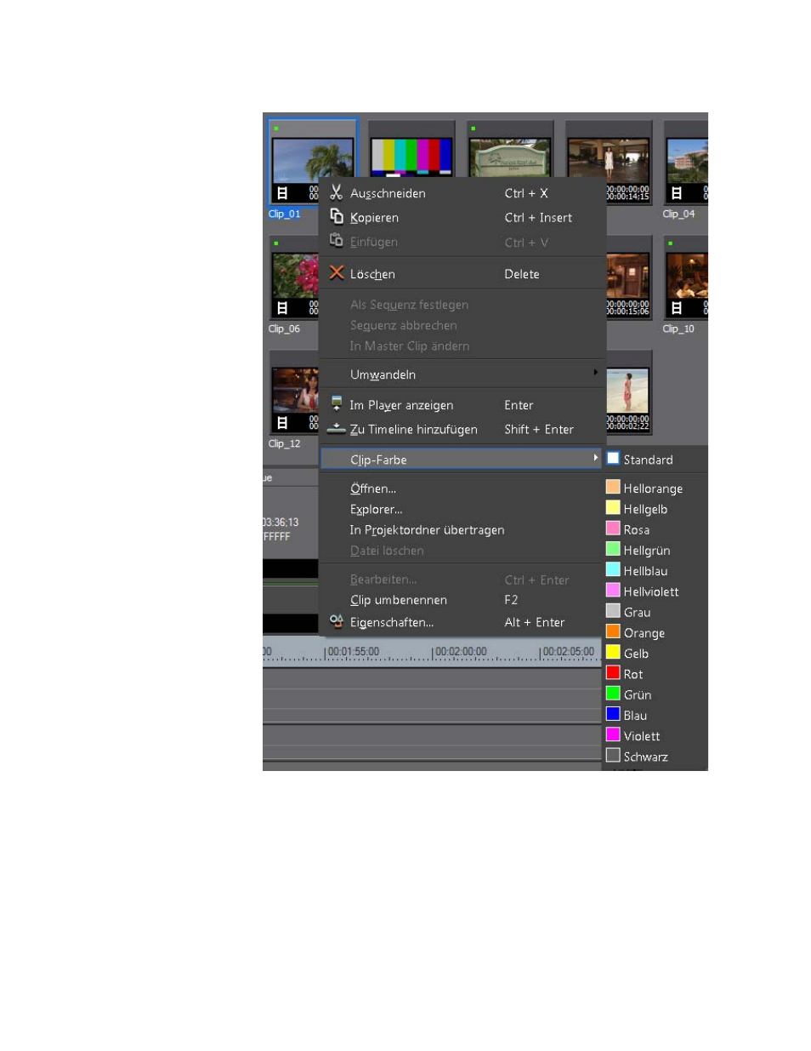Pick the Rosa color swatch
This screenshot has height=1051, width=811.
[613, 528]
